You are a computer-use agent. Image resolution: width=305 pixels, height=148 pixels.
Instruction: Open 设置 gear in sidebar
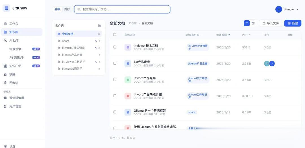5,146
